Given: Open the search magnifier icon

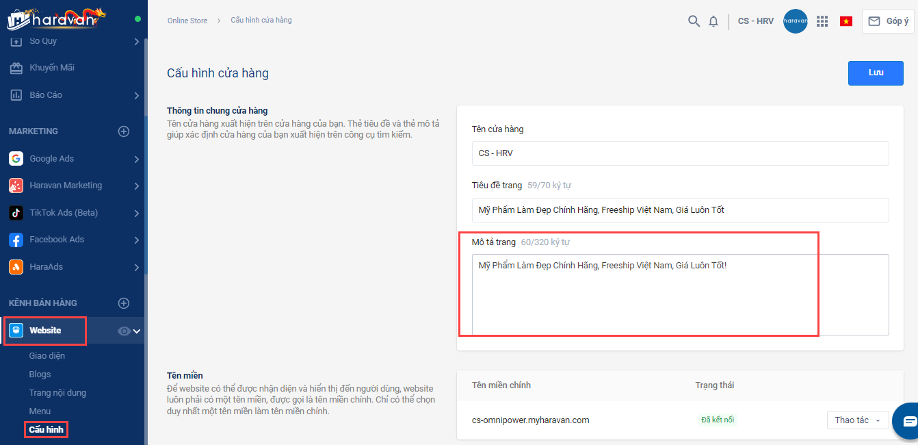Looking at the screenshot, I should 694,21.
